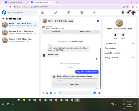
Task: Click the More options button
Action: point(85,32)
